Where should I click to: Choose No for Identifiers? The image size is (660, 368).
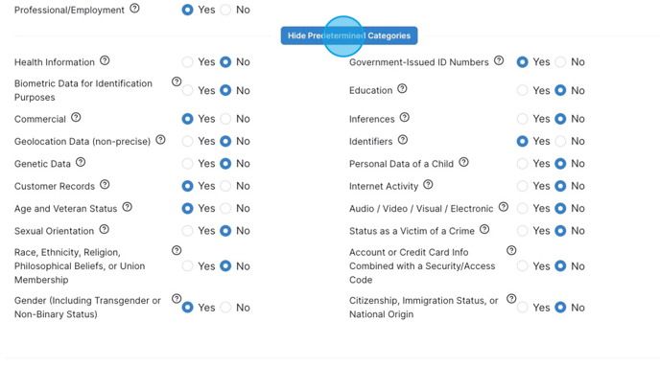(560, 141)
